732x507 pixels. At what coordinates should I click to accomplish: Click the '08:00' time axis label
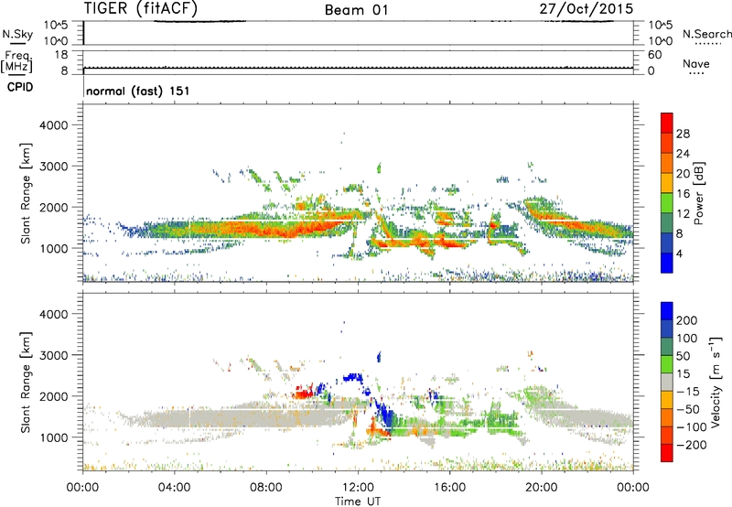[266, 488]
